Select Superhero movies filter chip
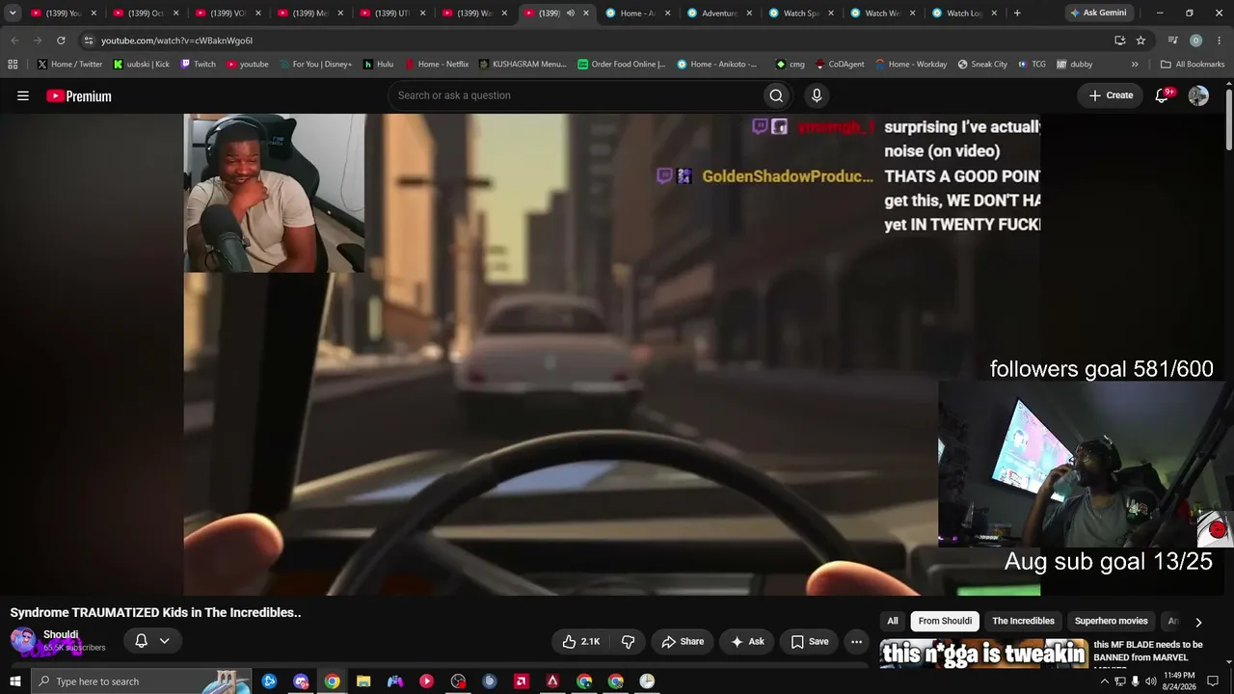Viewport: 1234px width, 694px height. click(x=1112, y=621)
